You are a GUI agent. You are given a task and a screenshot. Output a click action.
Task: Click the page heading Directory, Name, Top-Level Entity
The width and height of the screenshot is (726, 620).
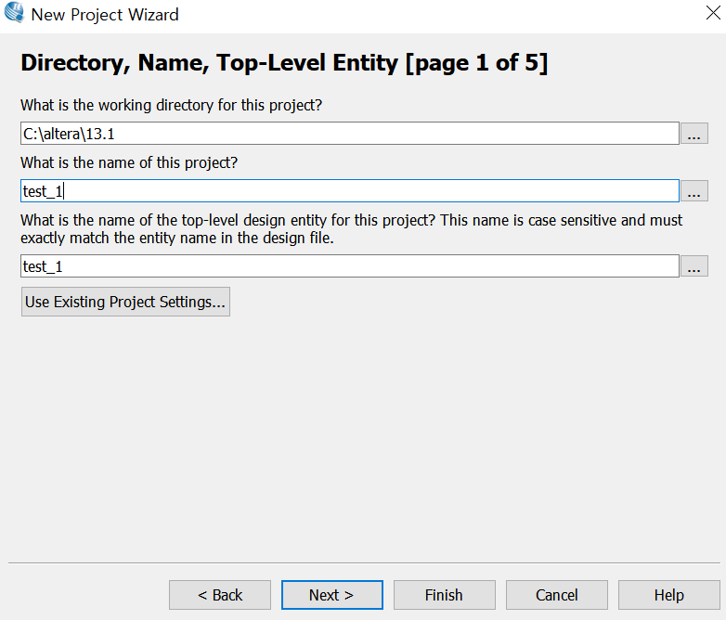284,63
